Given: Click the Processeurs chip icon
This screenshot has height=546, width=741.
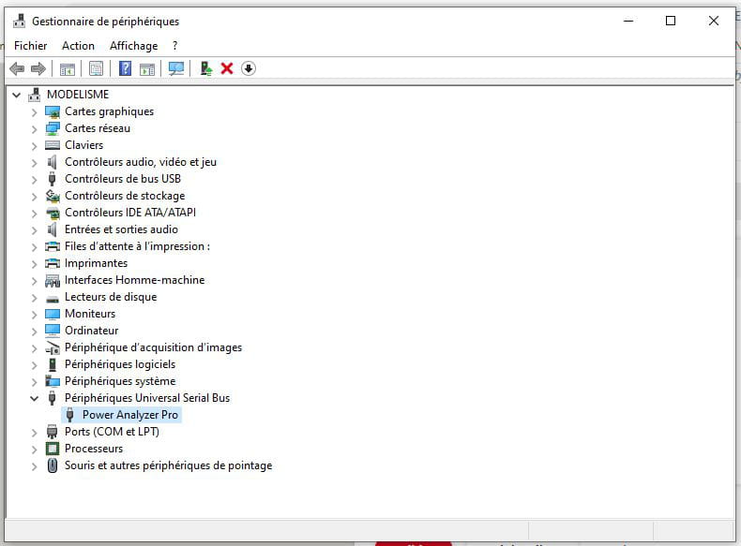Looking at the screenshot, I should tap(53, 449).
